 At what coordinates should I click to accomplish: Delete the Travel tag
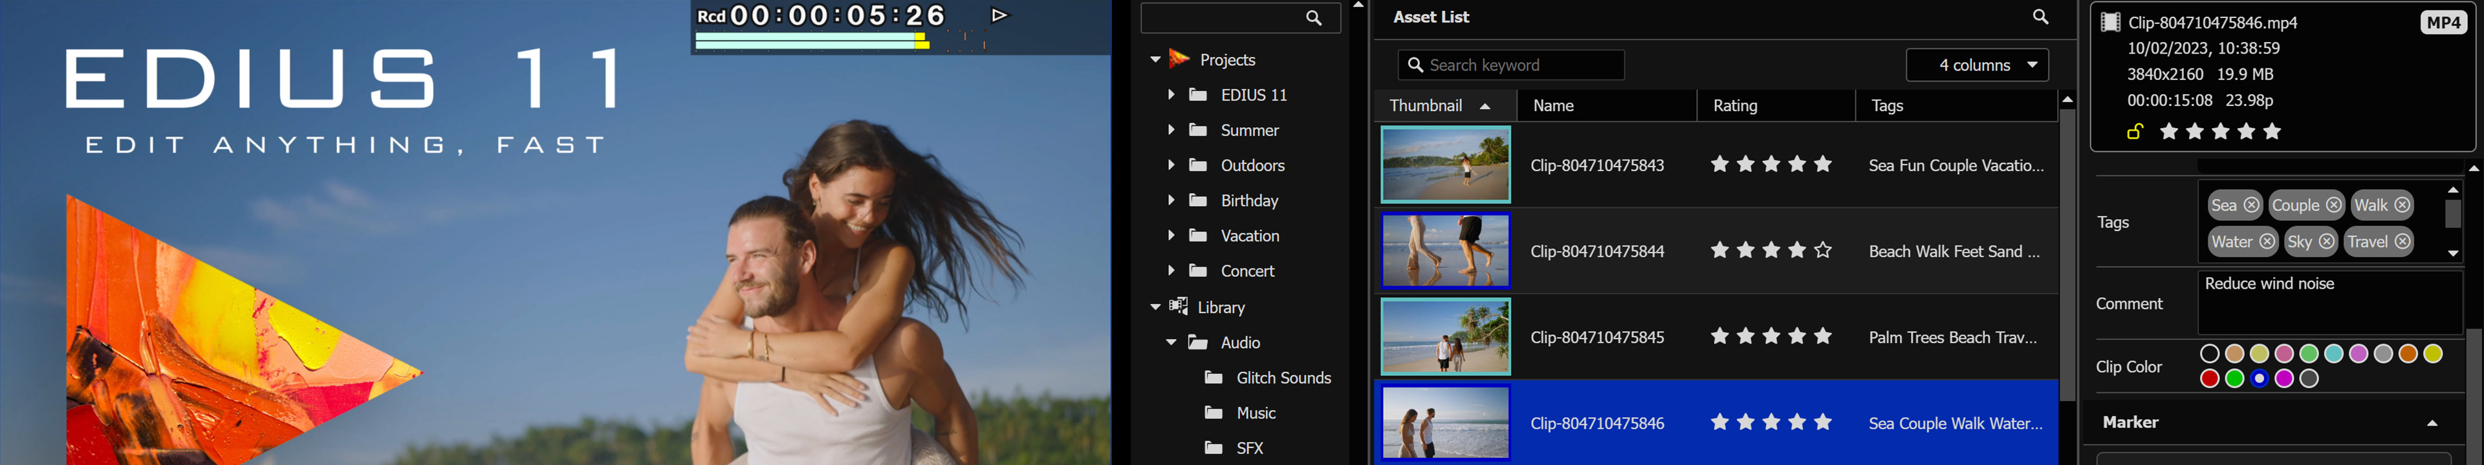point(2403,242)
